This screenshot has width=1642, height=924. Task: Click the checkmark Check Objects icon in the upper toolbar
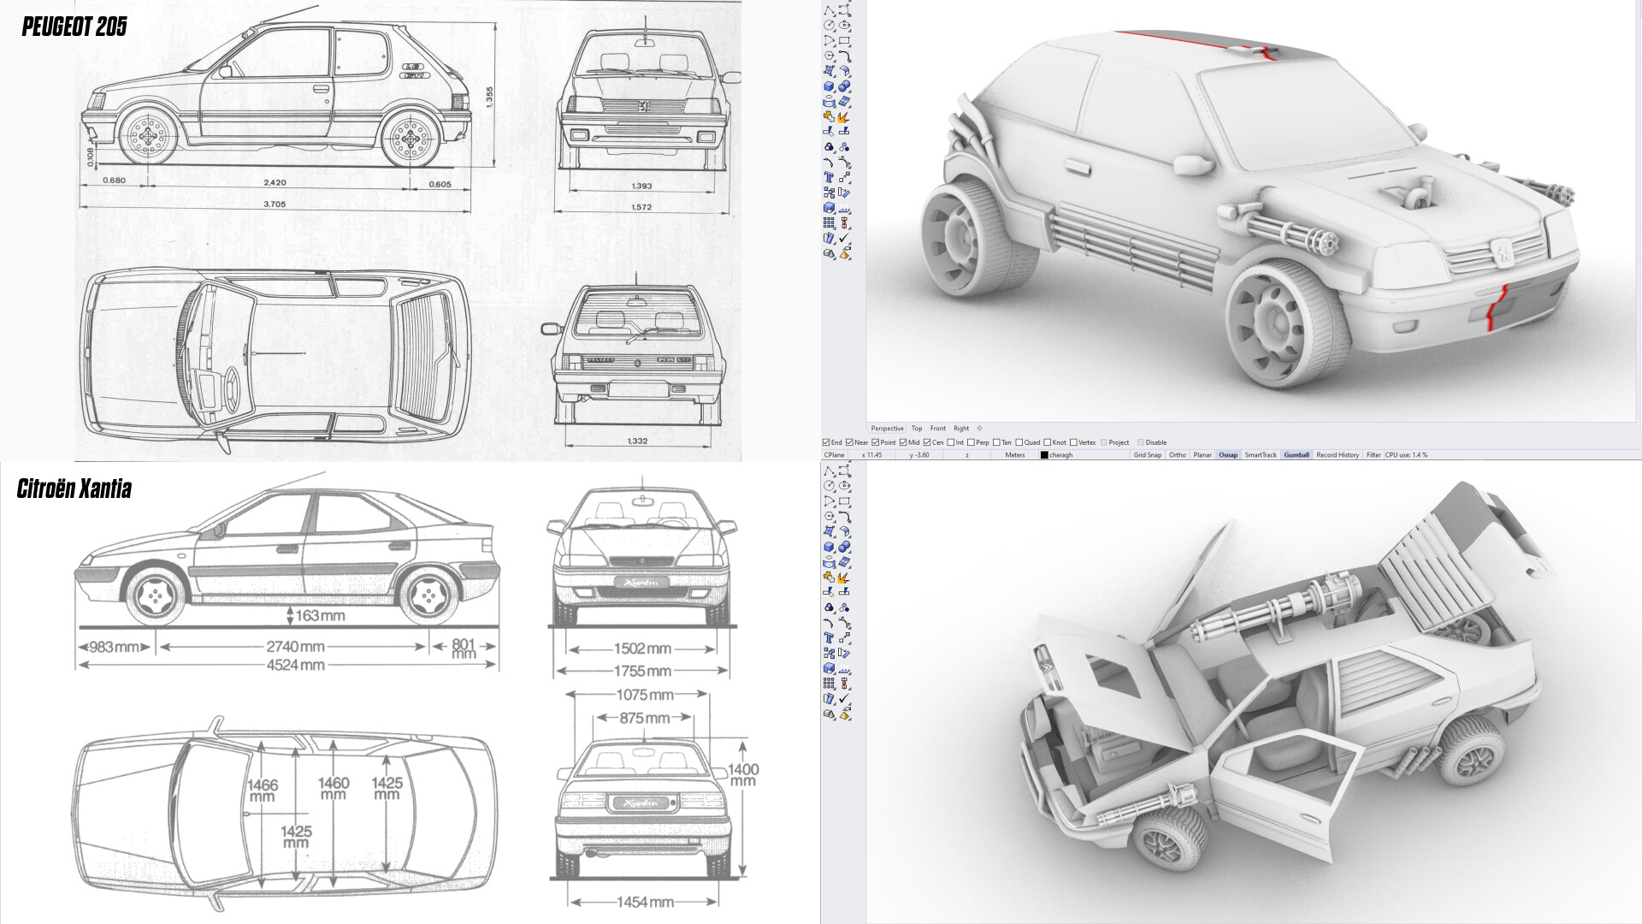[x=844, y=238]
